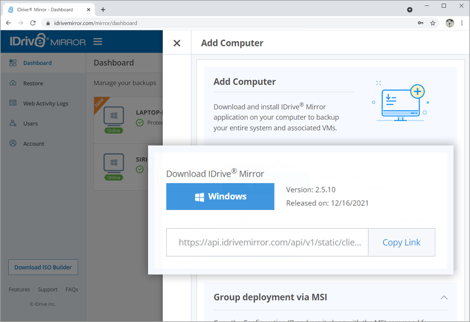Open Users in the sidebar

pos(31,123)
